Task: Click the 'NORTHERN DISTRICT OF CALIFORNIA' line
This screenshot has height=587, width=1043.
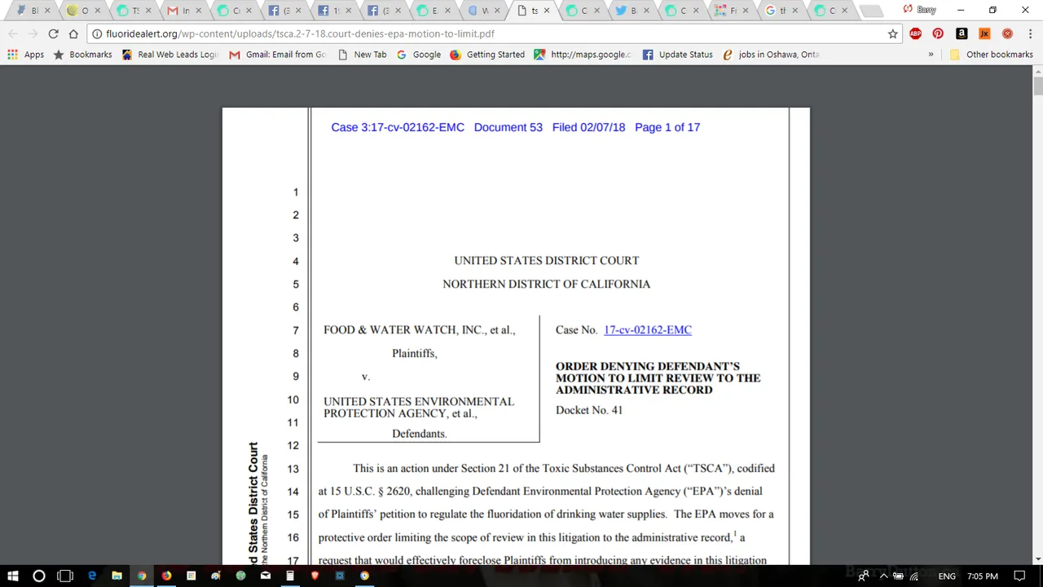Action: pos(547,284)
